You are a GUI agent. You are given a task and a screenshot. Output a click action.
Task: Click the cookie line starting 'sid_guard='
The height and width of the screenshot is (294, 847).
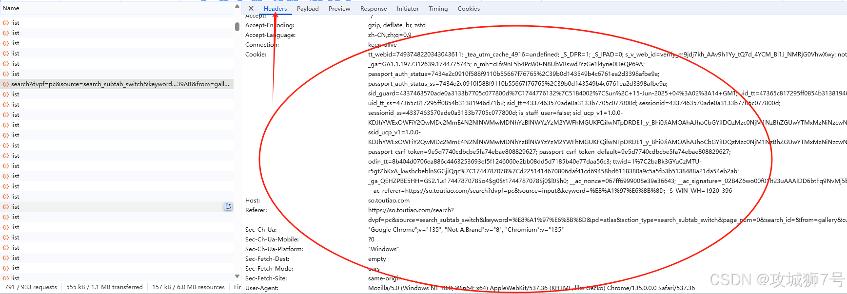click(607, 93)
